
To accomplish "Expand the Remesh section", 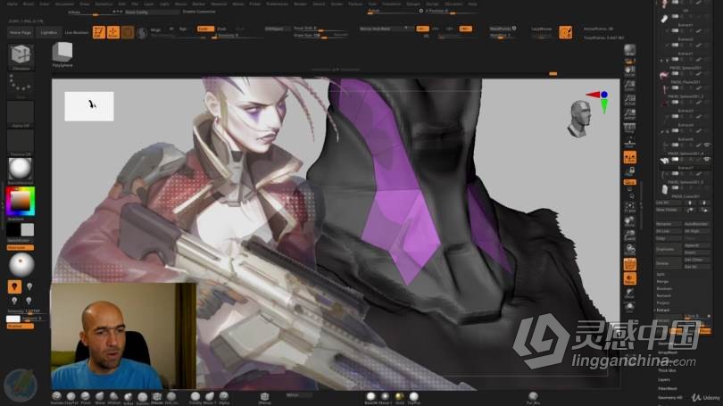I will point(663,296).
